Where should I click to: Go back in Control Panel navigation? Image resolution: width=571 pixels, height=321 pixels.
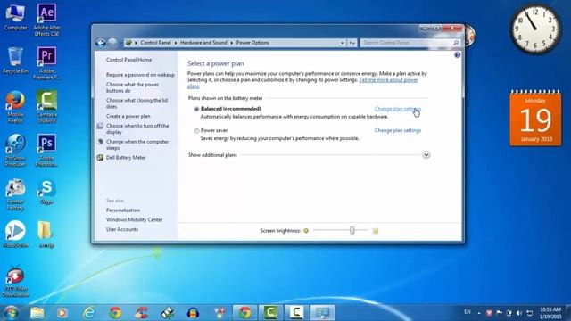(101, 43)
